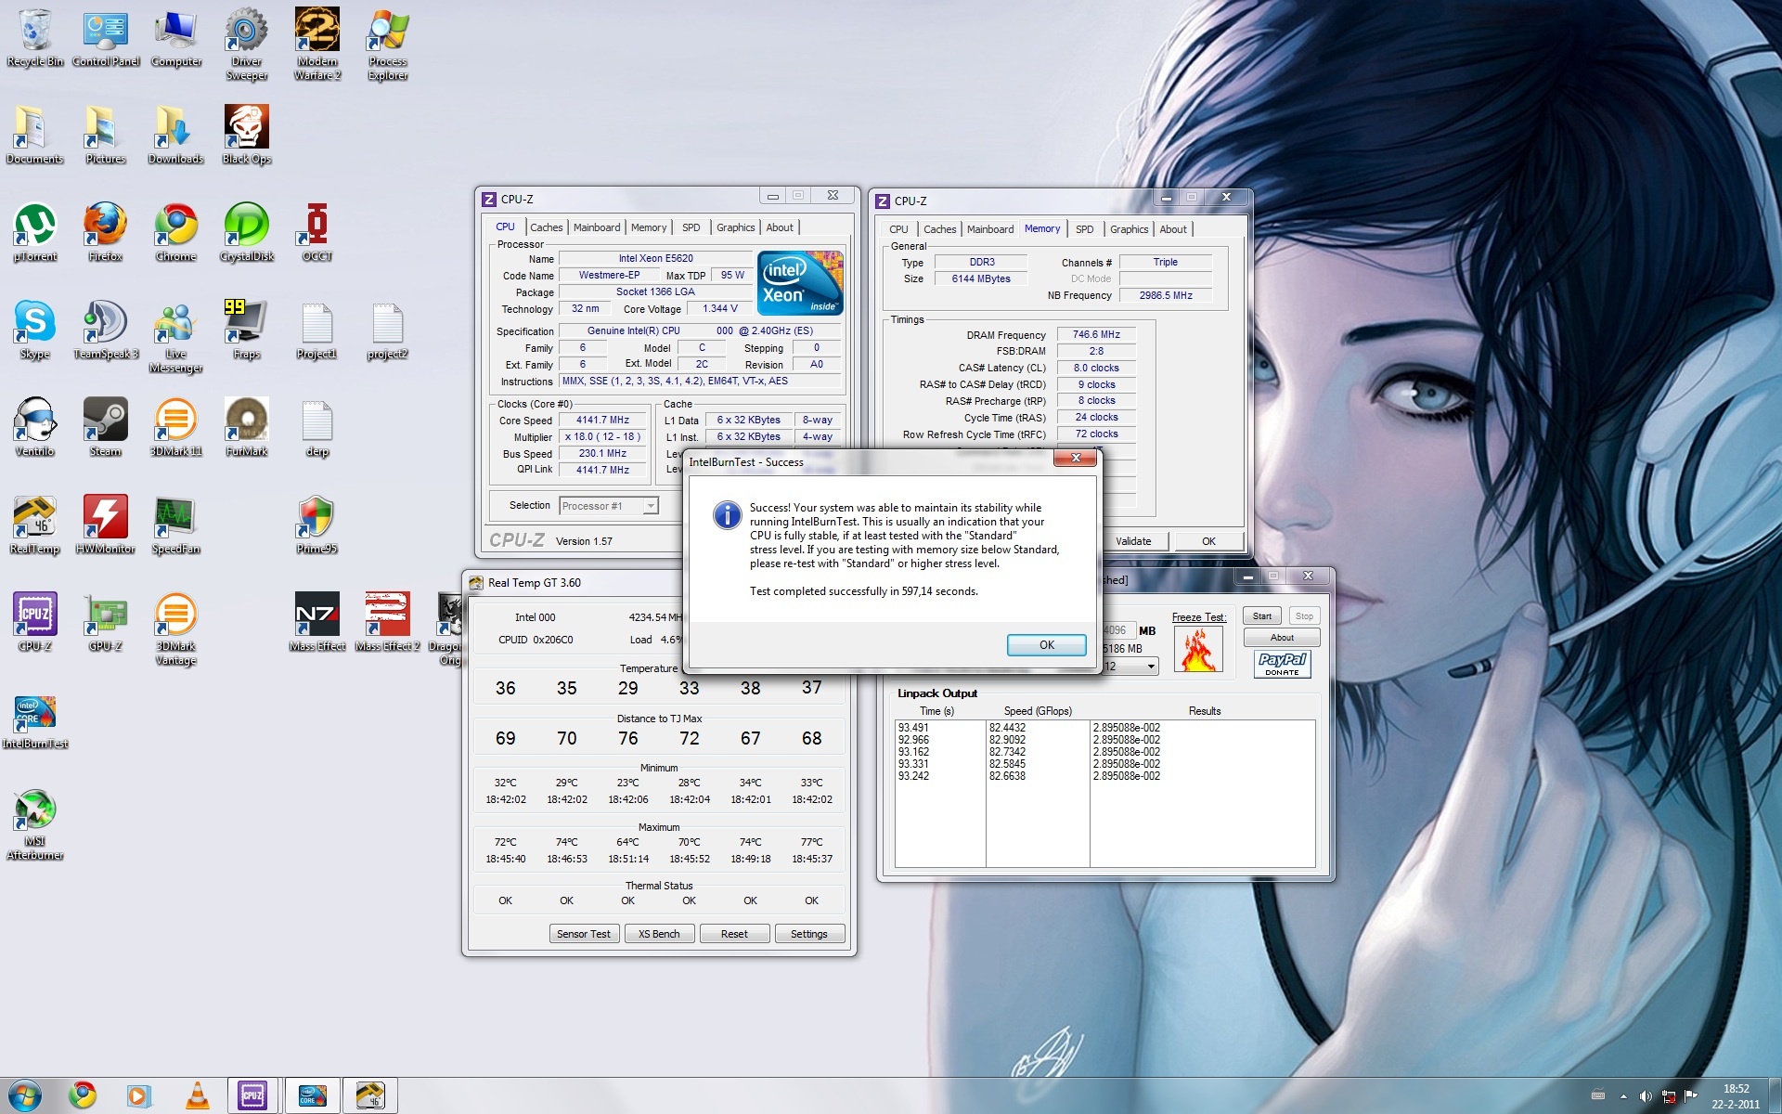Screen dimensions: 1782x1114
Task: Switch to Mainboard tab in left CPU-Z
Action: pyautogui.click(x=596, y=227)
